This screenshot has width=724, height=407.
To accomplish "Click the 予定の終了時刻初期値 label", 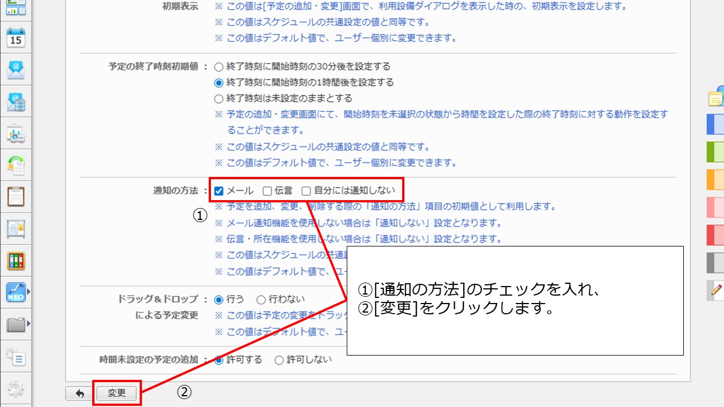I will coord(154,67).
